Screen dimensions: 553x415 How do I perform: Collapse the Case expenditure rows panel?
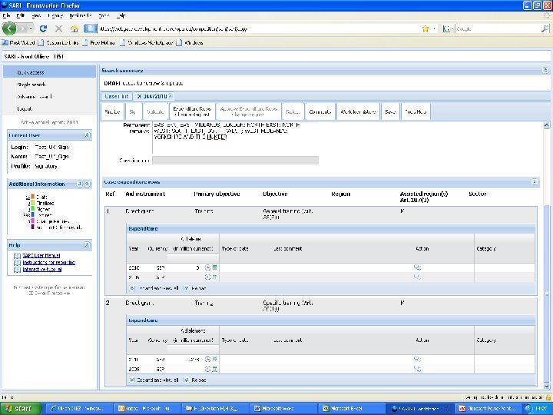coord(535,181)
